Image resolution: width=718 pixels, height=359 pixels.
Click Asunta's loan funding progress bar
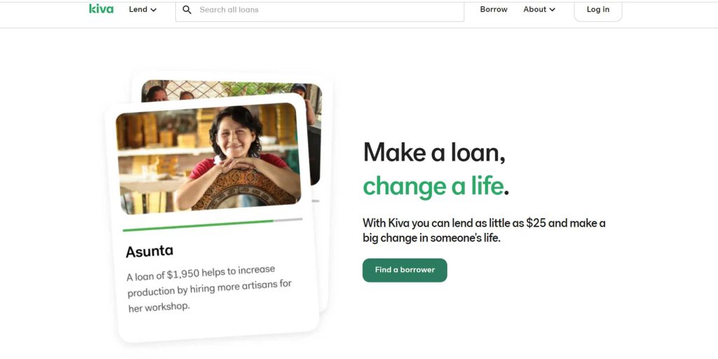[x=213, y=224]
